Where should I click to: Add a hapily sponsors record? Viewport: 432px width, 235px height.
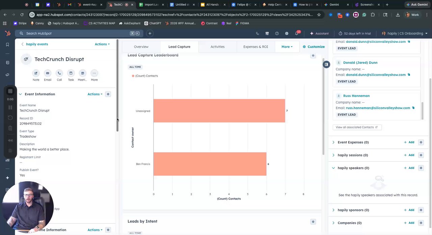click(409, 210)
